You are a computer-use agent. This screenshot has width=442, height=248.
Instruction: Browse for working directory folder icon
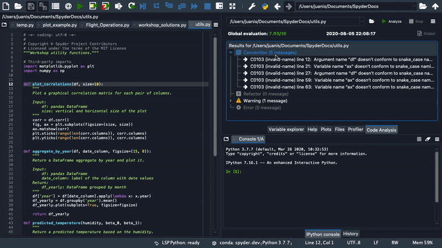(423, 6)
